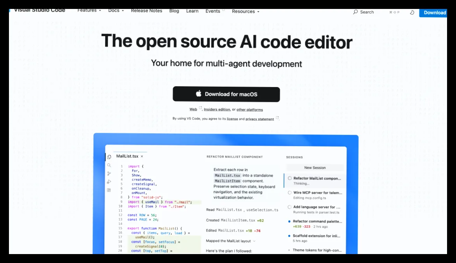The width and height of the screenshot is (456, 263).
Task: Click the New Session button
Action: [315, 167]
